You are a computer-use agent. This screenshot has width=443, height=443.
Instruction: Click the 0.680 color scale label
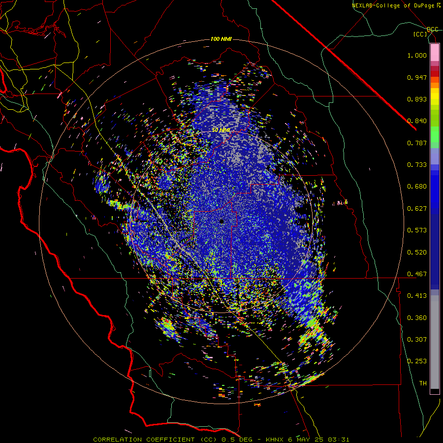pyautogui.click(x=417, y=187)
